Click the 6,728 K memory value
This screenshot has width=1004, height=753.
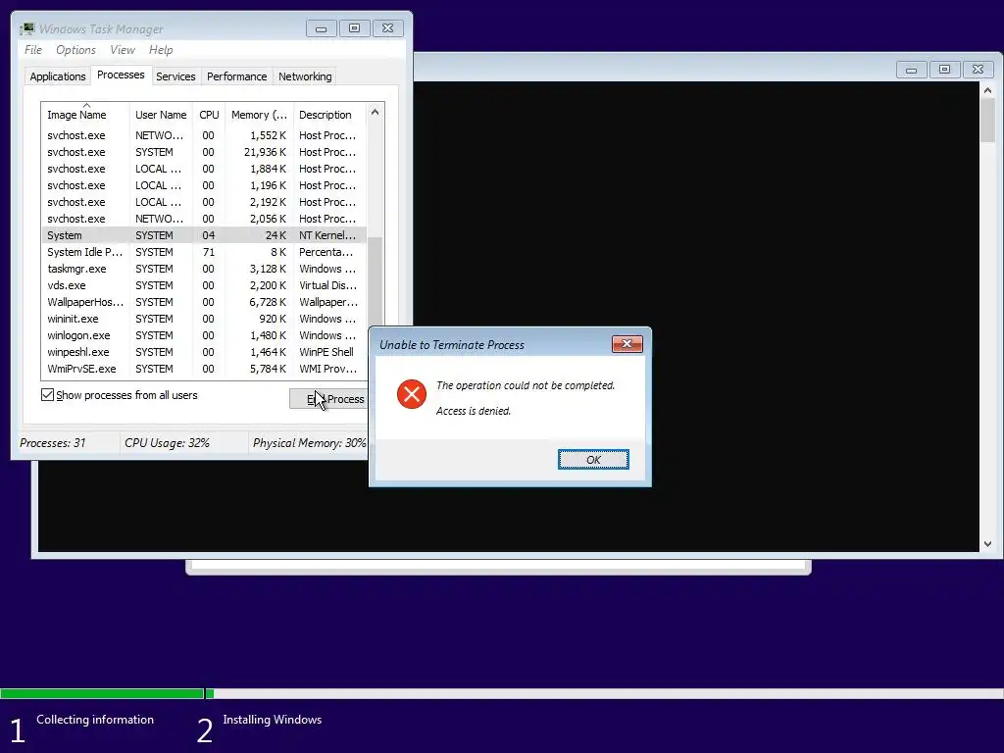pyautogui.click(x=268, y=302)
